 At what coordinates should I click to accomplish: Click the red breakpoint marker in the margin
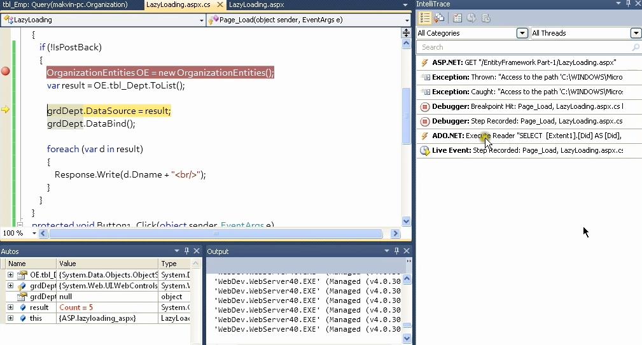coord(6,71)
